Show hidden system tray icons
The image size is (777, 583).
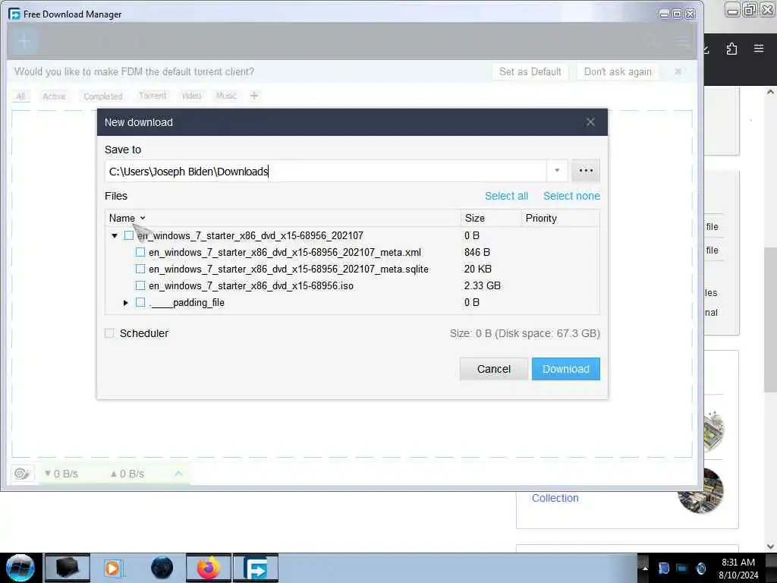point(645,568)
